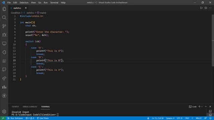Open the launch profile dropdown beside plus
Image resolution: width=214 pixels, height=120 pixels.
tap(202, 107)
